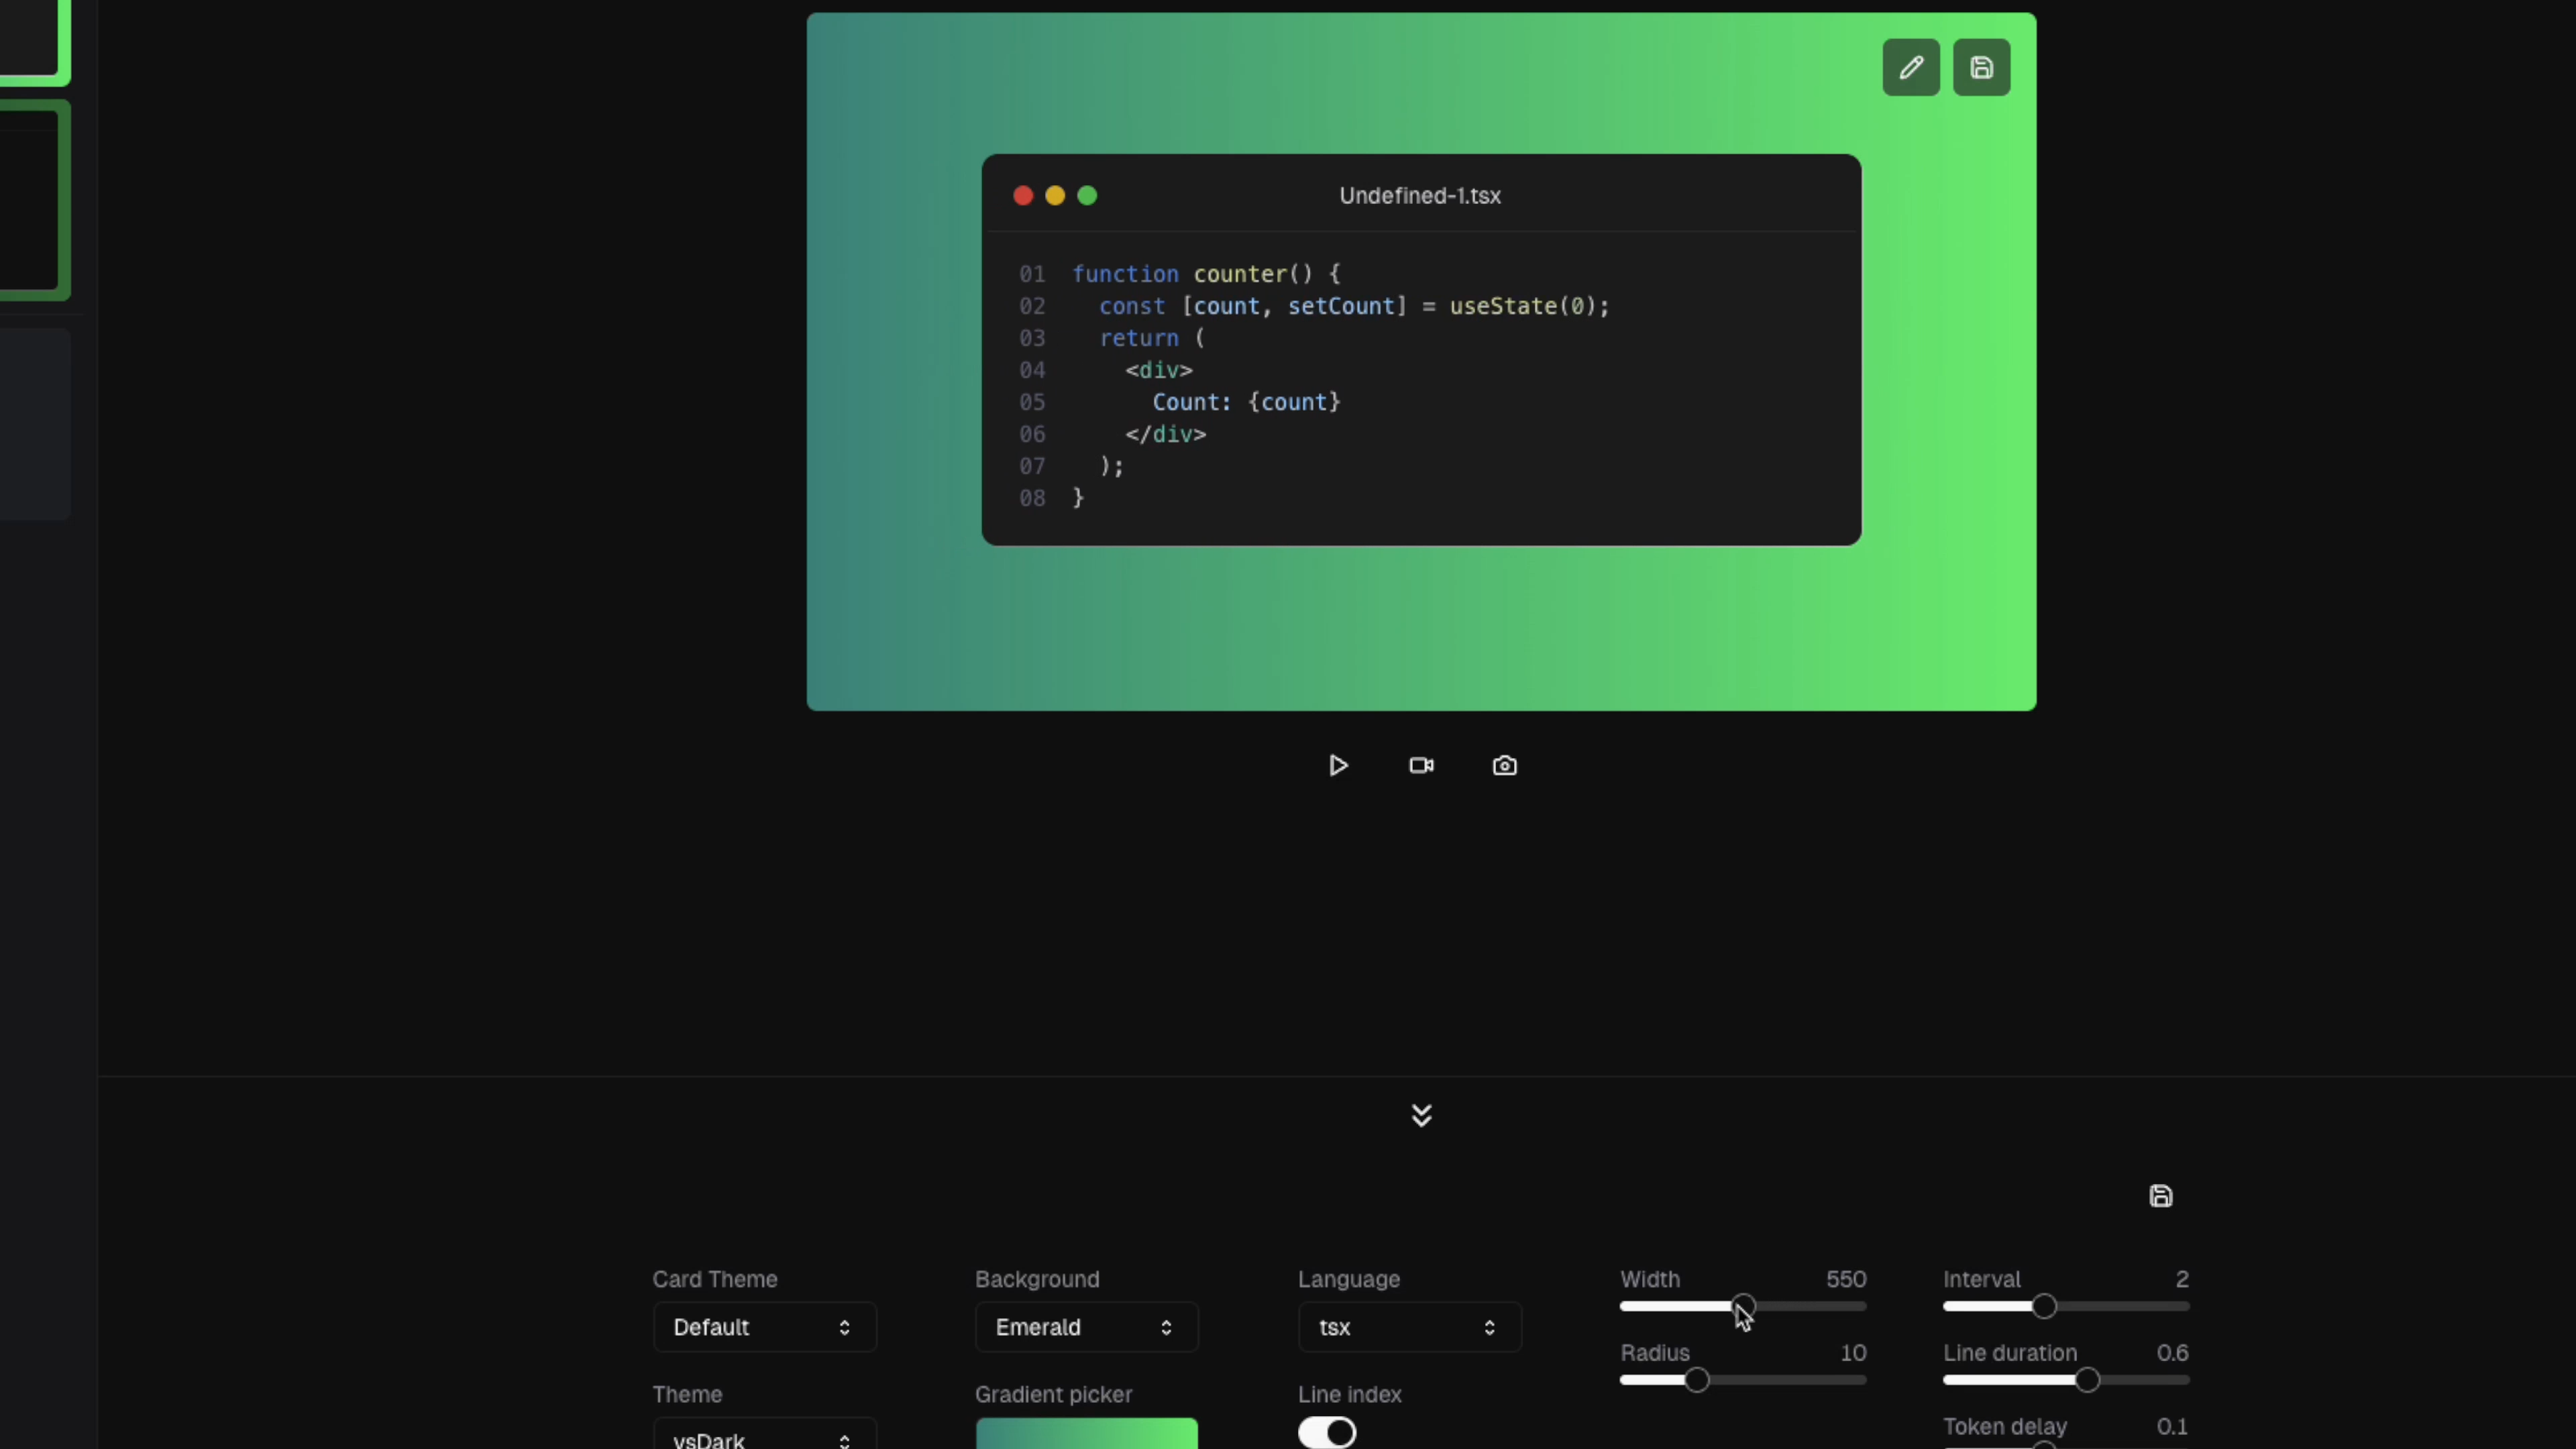
Task: Click the save icon on the canvas preview
Action: pos(1981,68)
